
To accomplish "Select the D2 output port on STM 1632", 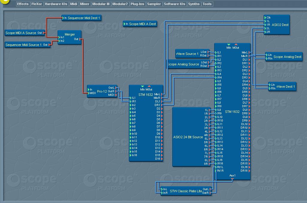I will click(x=162, y=109).
